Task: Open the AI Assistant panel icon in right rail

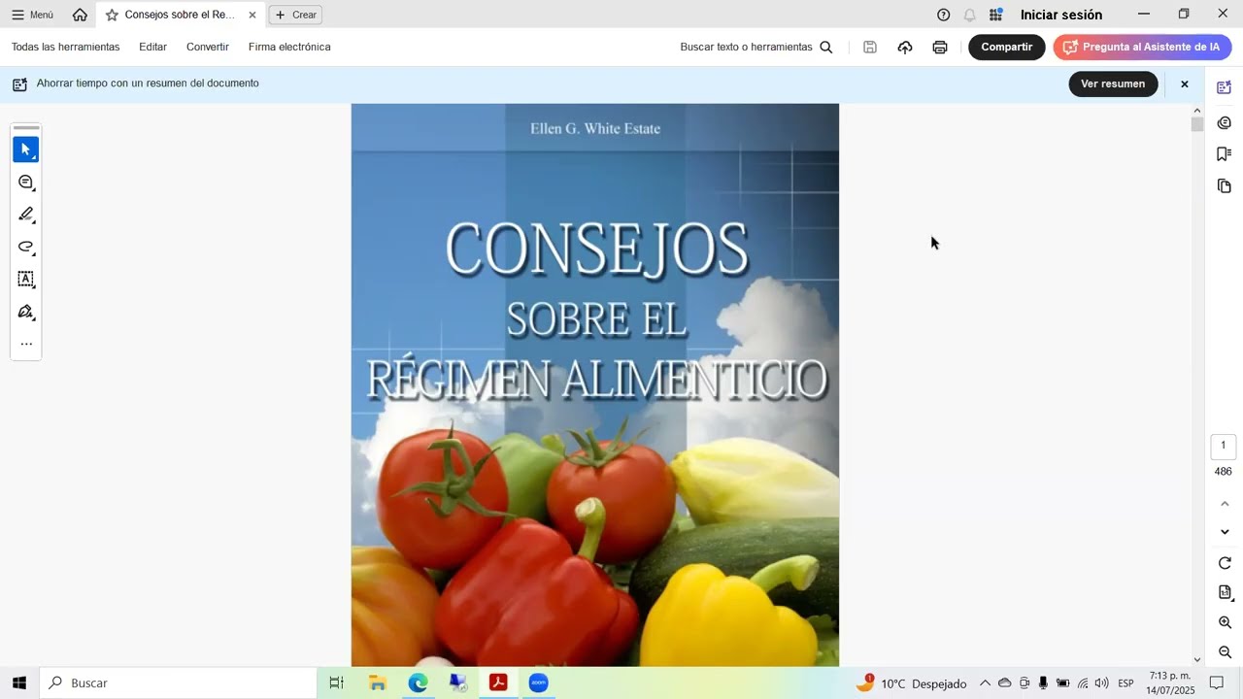Action: coord(1225,87)
